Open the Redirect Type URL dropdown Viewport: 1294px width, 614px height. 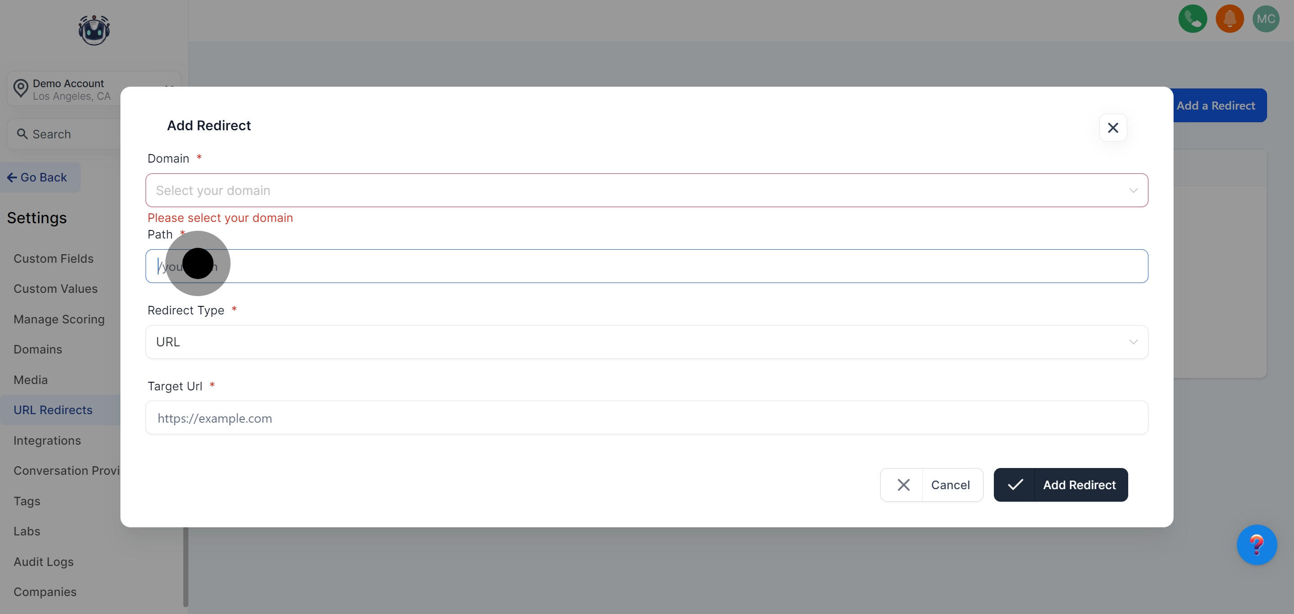(x=647, y=342)
